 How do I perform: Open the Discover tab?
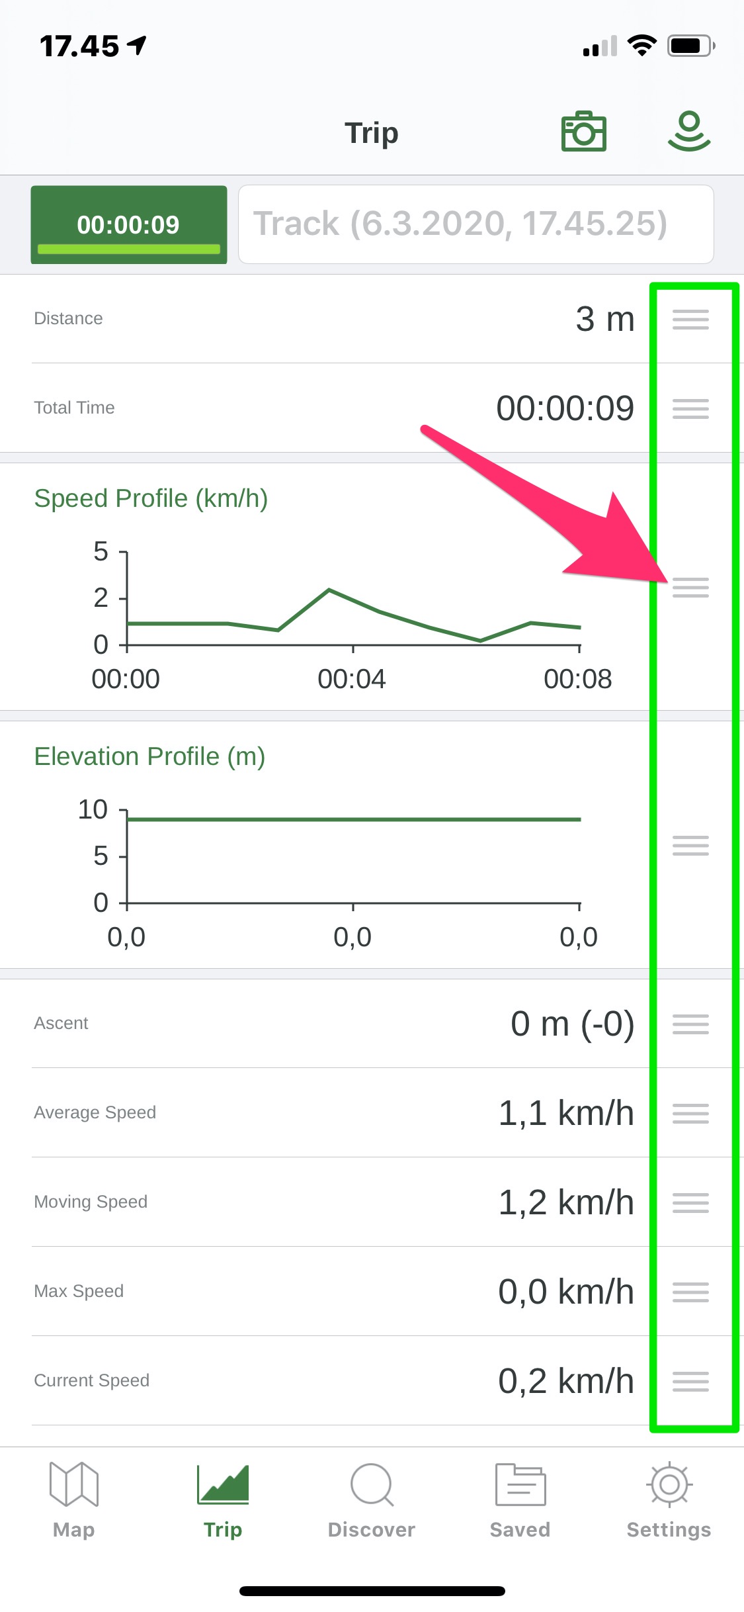click(372, 1500)
